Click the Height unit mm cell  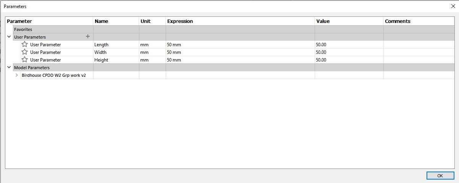[152, 60]
